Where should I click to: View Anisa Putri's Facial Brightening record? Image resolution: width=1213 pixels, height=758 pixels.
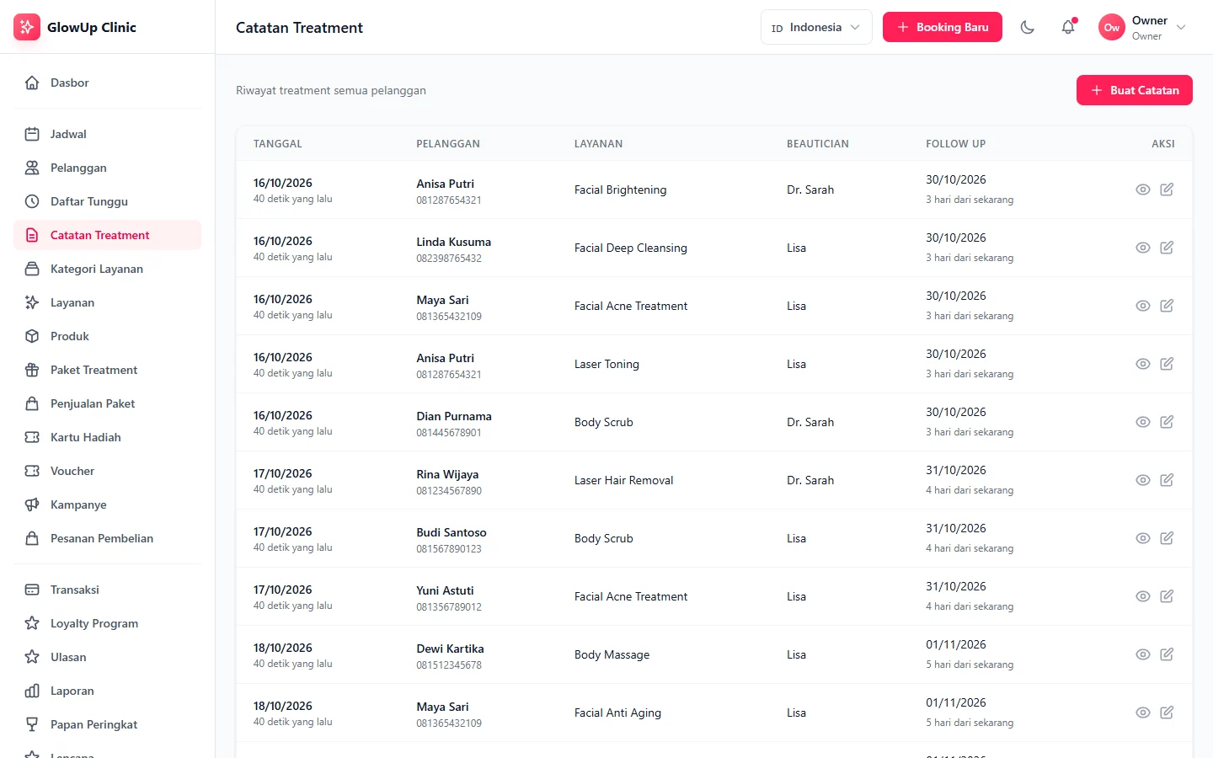pos(1143,189)
